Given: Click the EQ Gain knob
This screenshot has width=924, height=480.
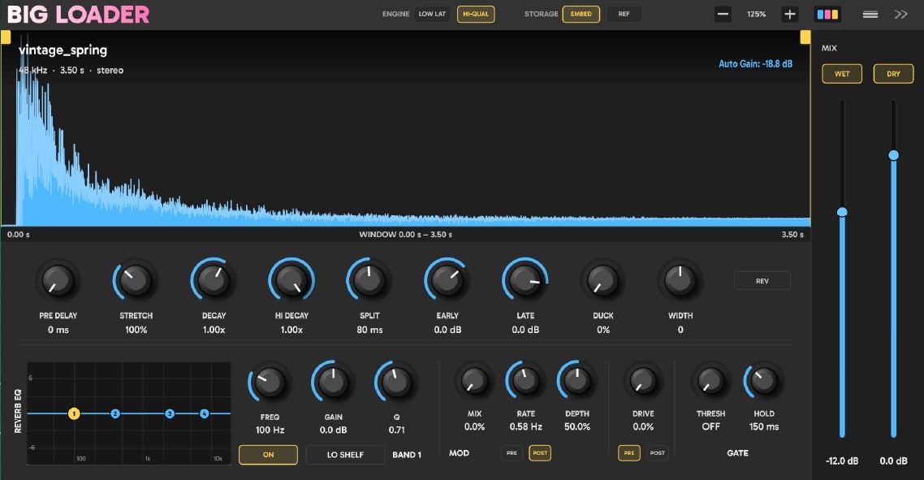Looking at the screenshot, I should coord(333,382).
